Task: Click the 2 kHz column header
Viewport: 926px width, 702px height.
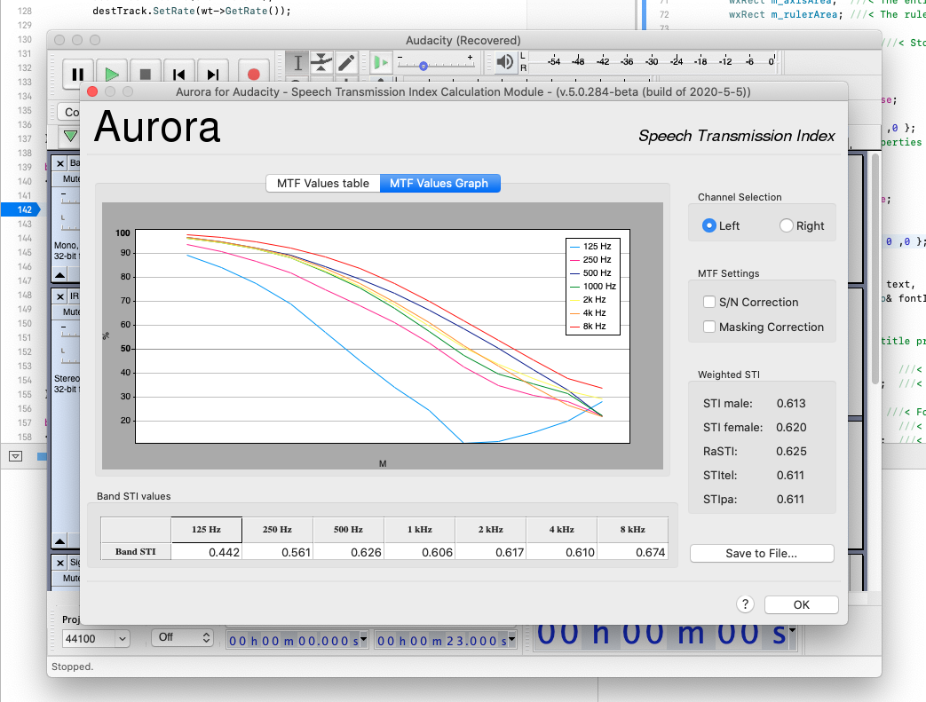Action: [491, 530]
